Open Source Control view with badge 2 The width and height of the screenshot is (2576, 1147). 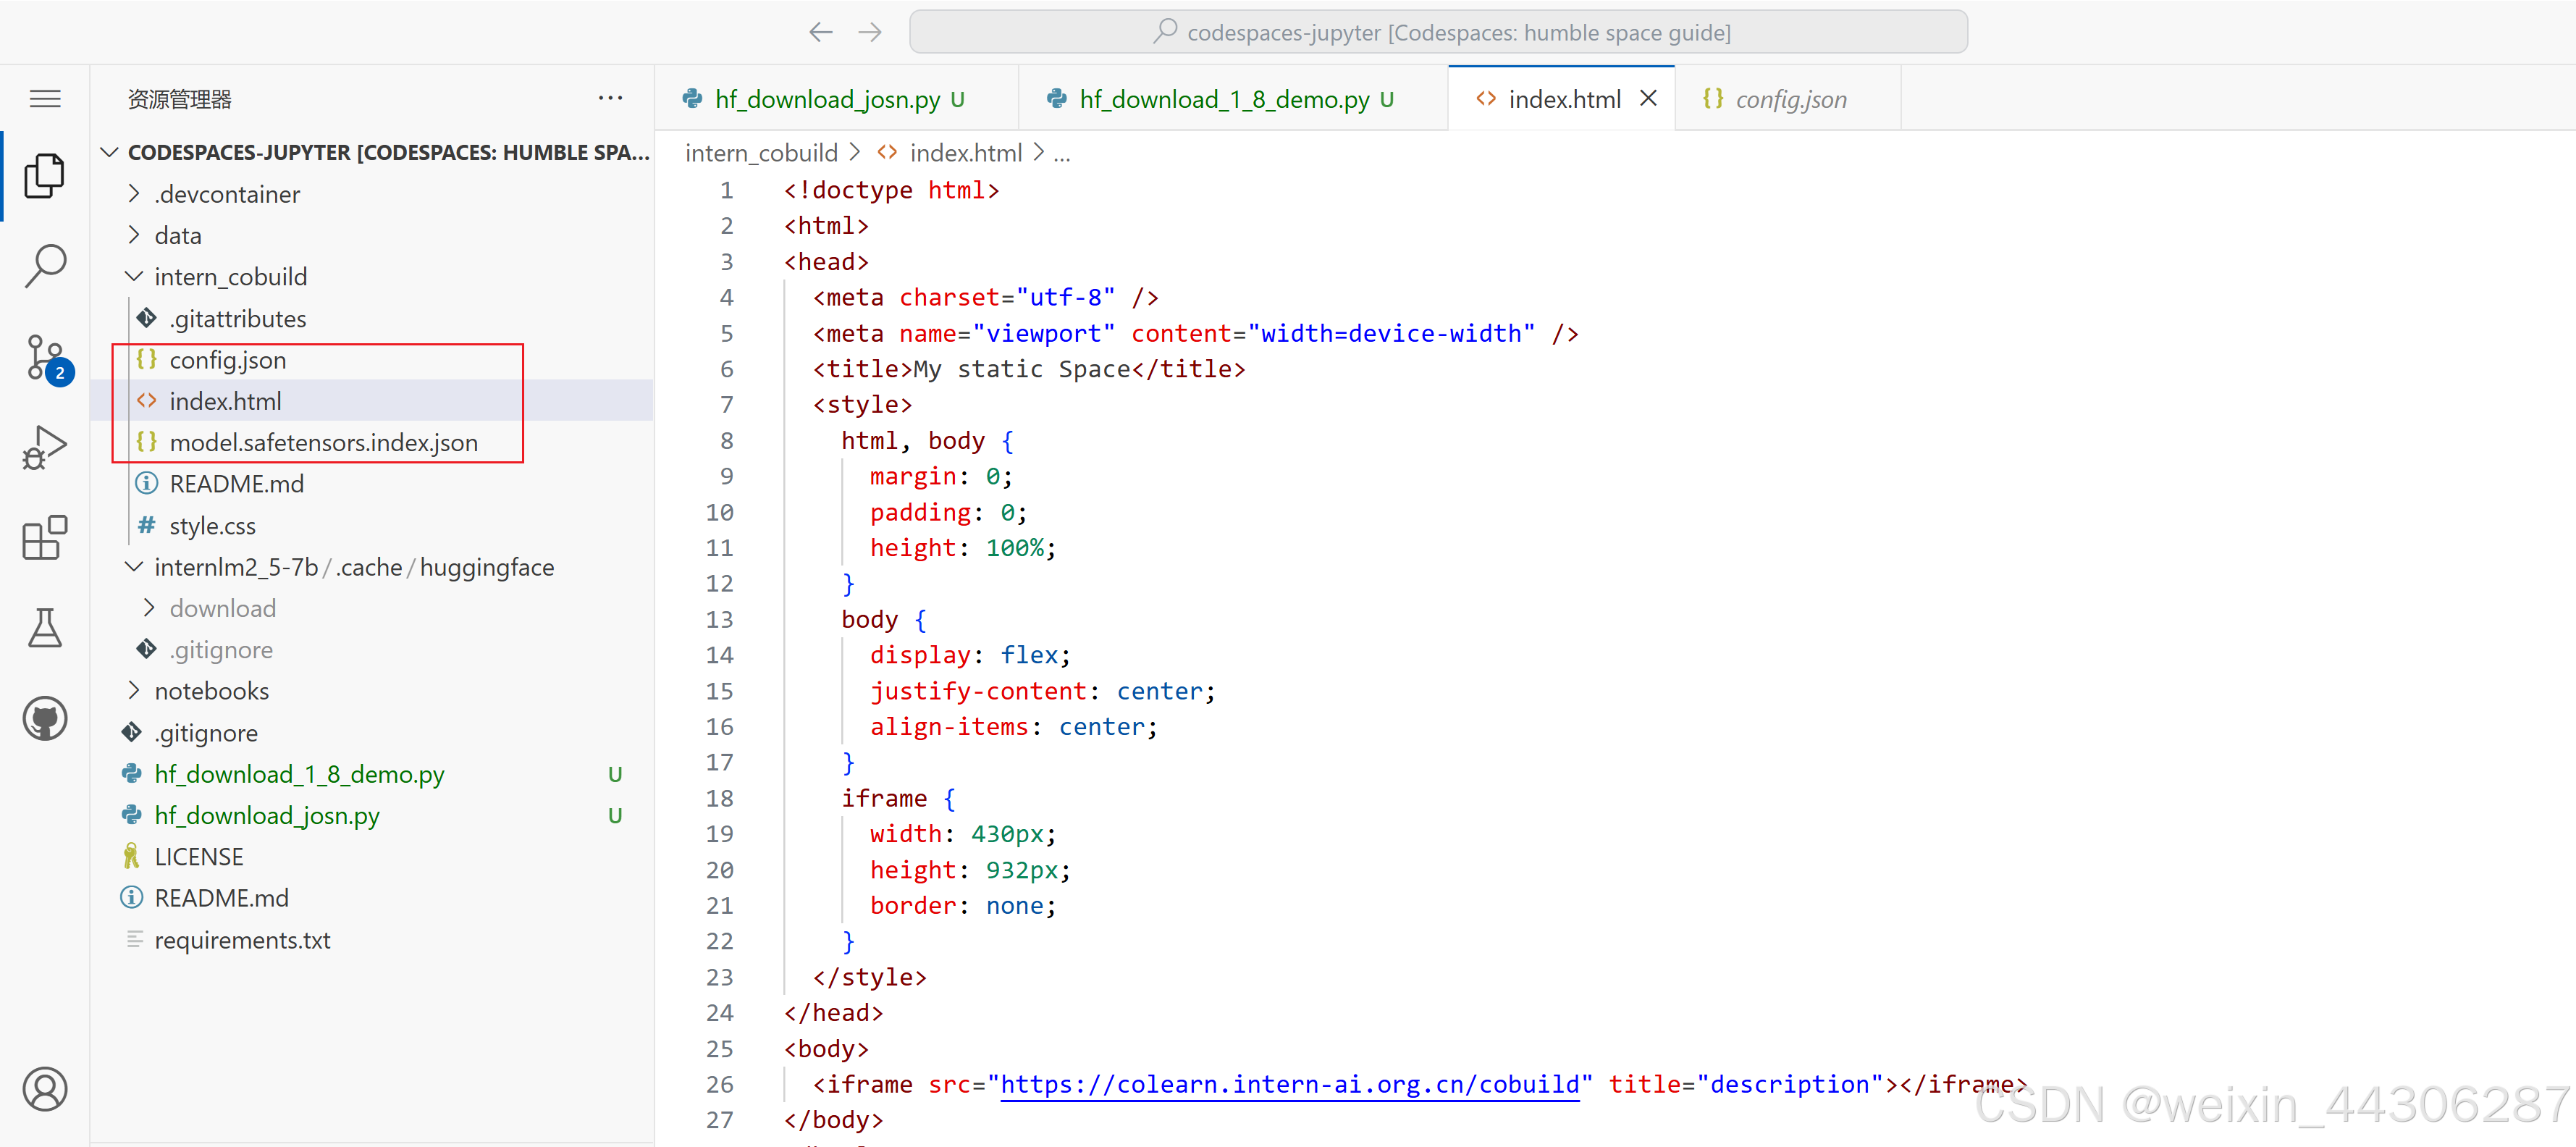pyautogui.click(x=45, y=357)
